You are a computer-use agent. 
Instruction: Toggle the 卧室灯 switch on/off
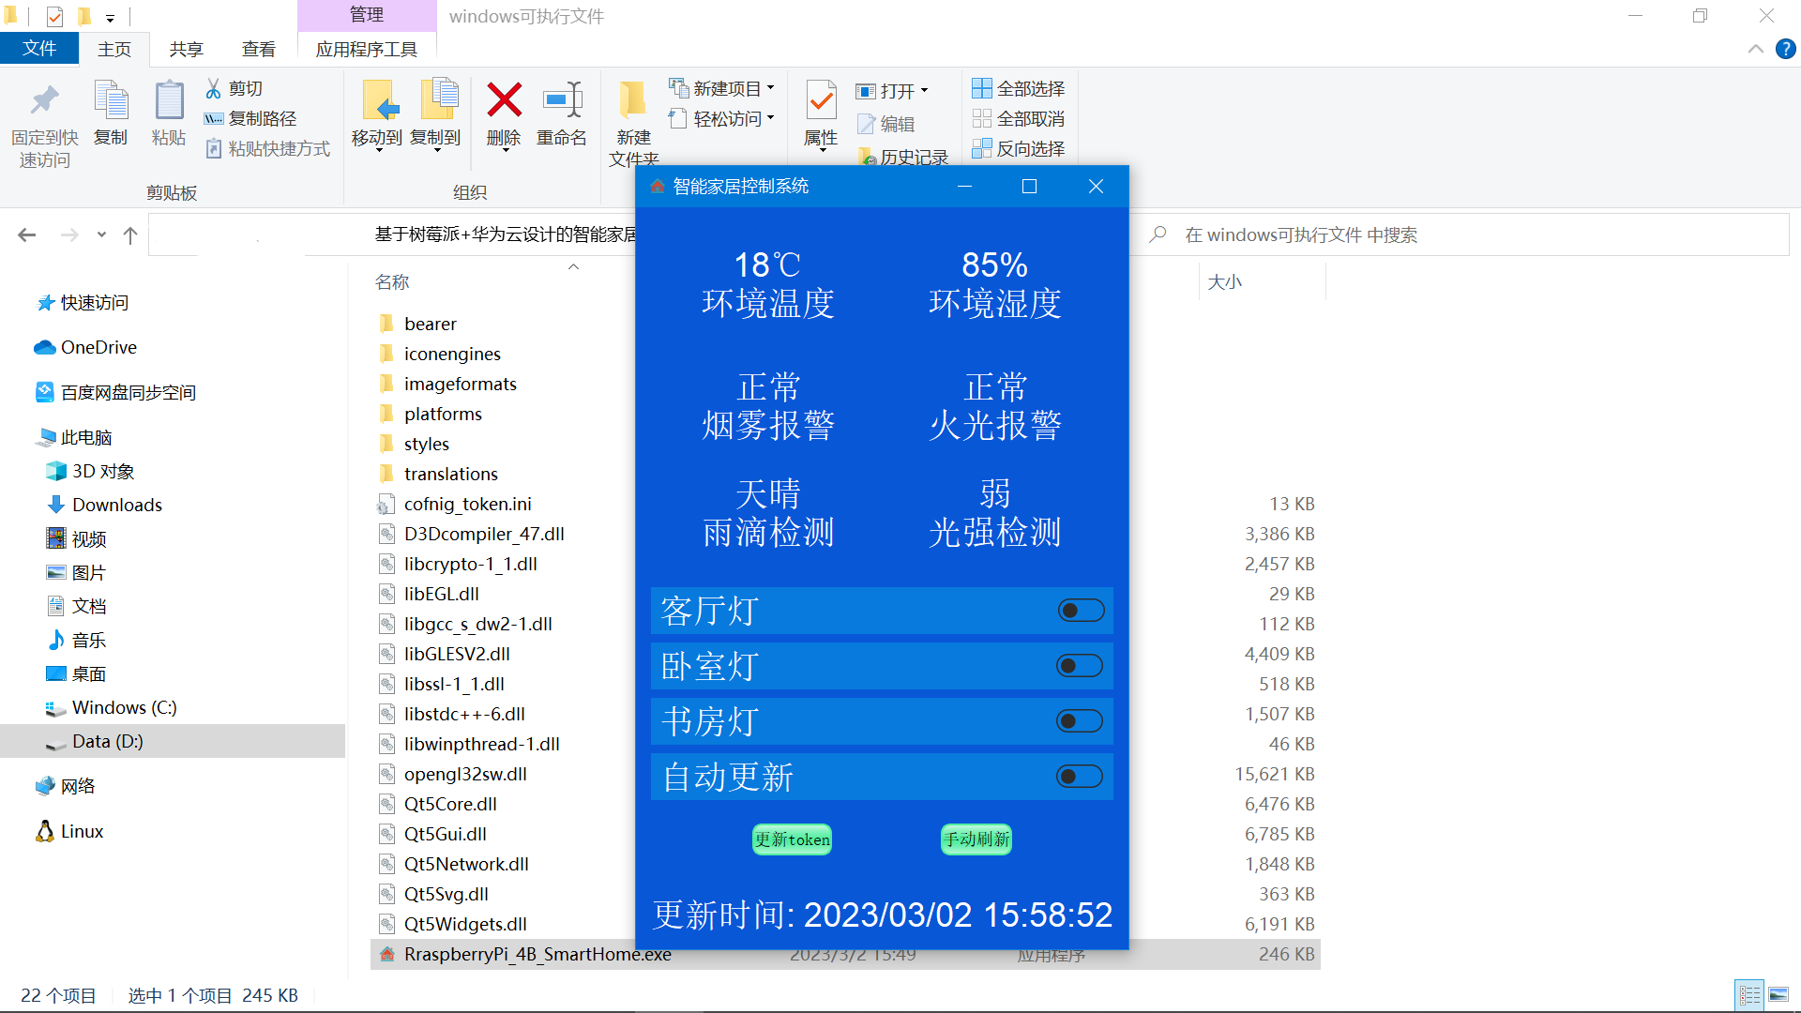(1078, 665)
